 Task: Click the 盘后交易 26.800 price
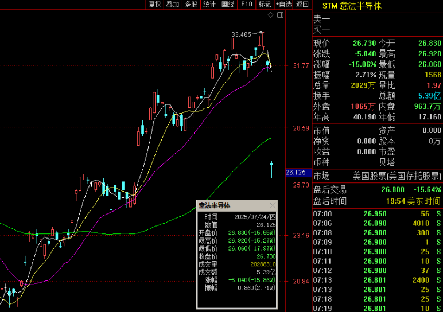point(393,189)
